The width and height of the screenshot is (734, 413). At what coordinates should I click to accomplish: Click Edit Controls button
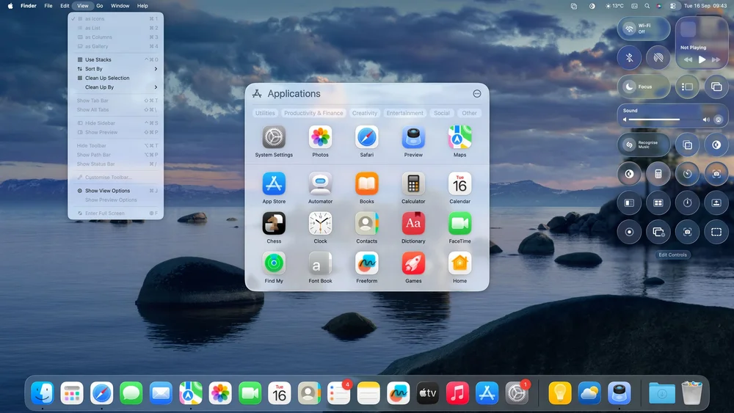point(672,255)
